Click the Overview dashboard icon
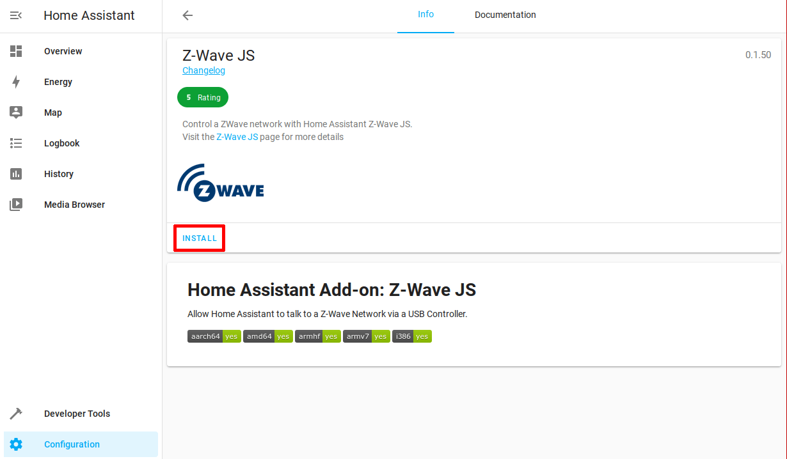The height and width of the screenshot is (459, 787). [x=16, y=51]
